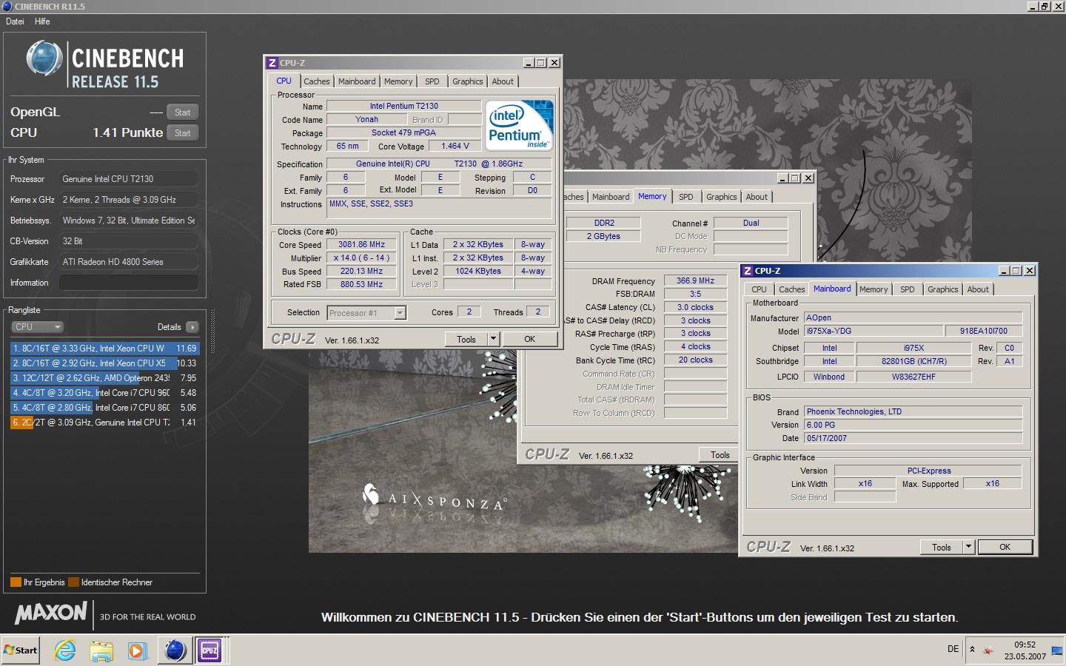Open the CPU ranking dropdown

coord(37,326)
